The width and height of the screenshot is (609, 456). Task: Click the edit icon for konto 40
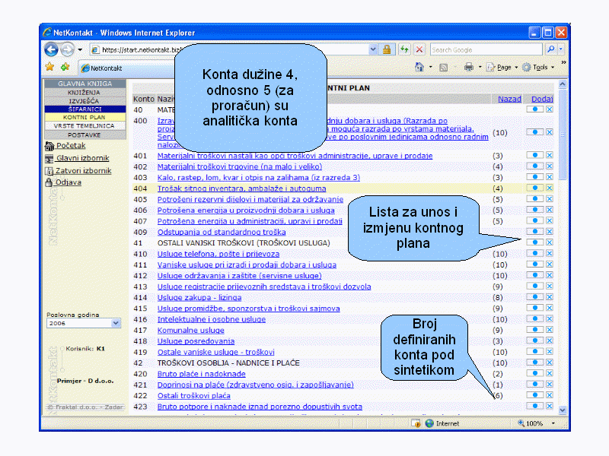click(535, 109)
